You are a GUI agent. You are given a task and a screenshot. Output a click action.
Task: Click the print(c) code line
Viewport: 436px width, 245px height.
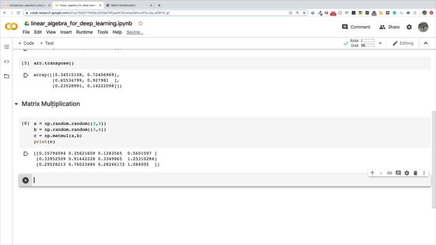tap(44, 142)
